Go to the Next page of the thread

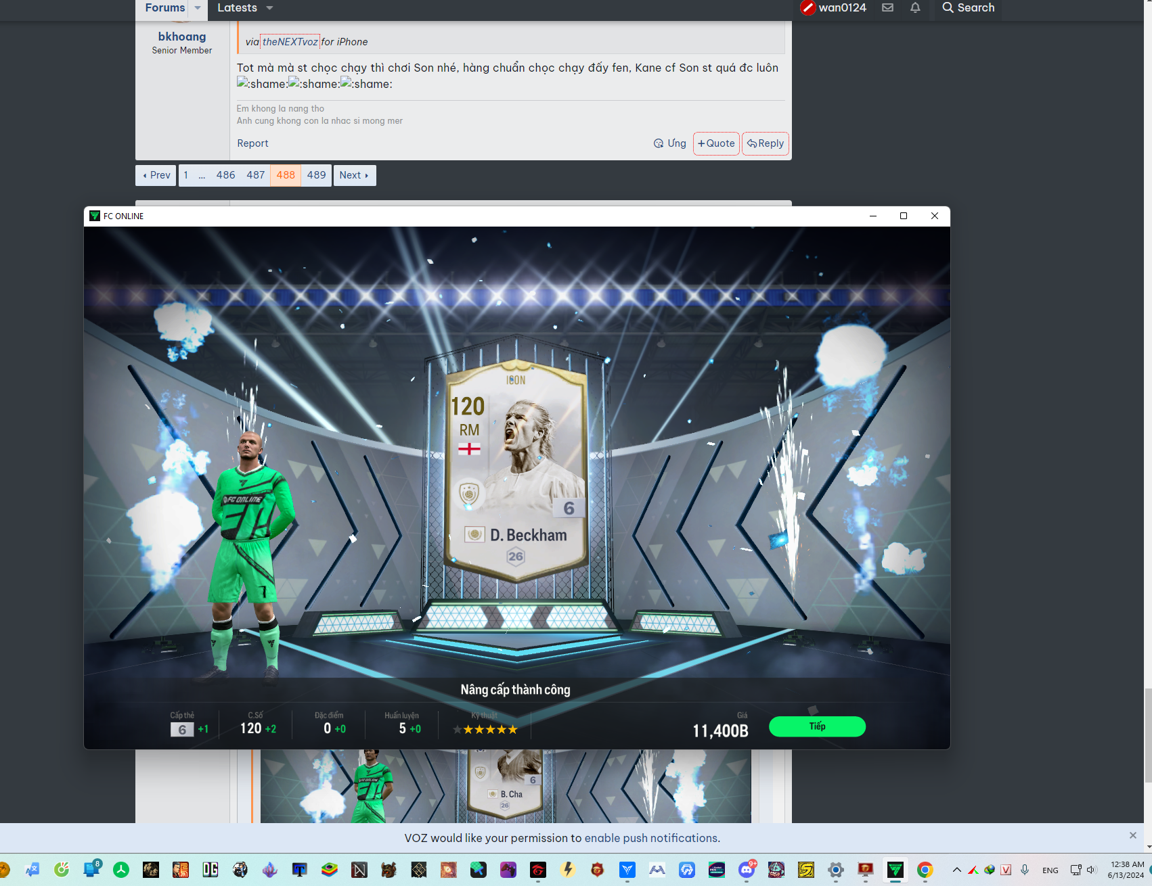[x=355, y=175]
